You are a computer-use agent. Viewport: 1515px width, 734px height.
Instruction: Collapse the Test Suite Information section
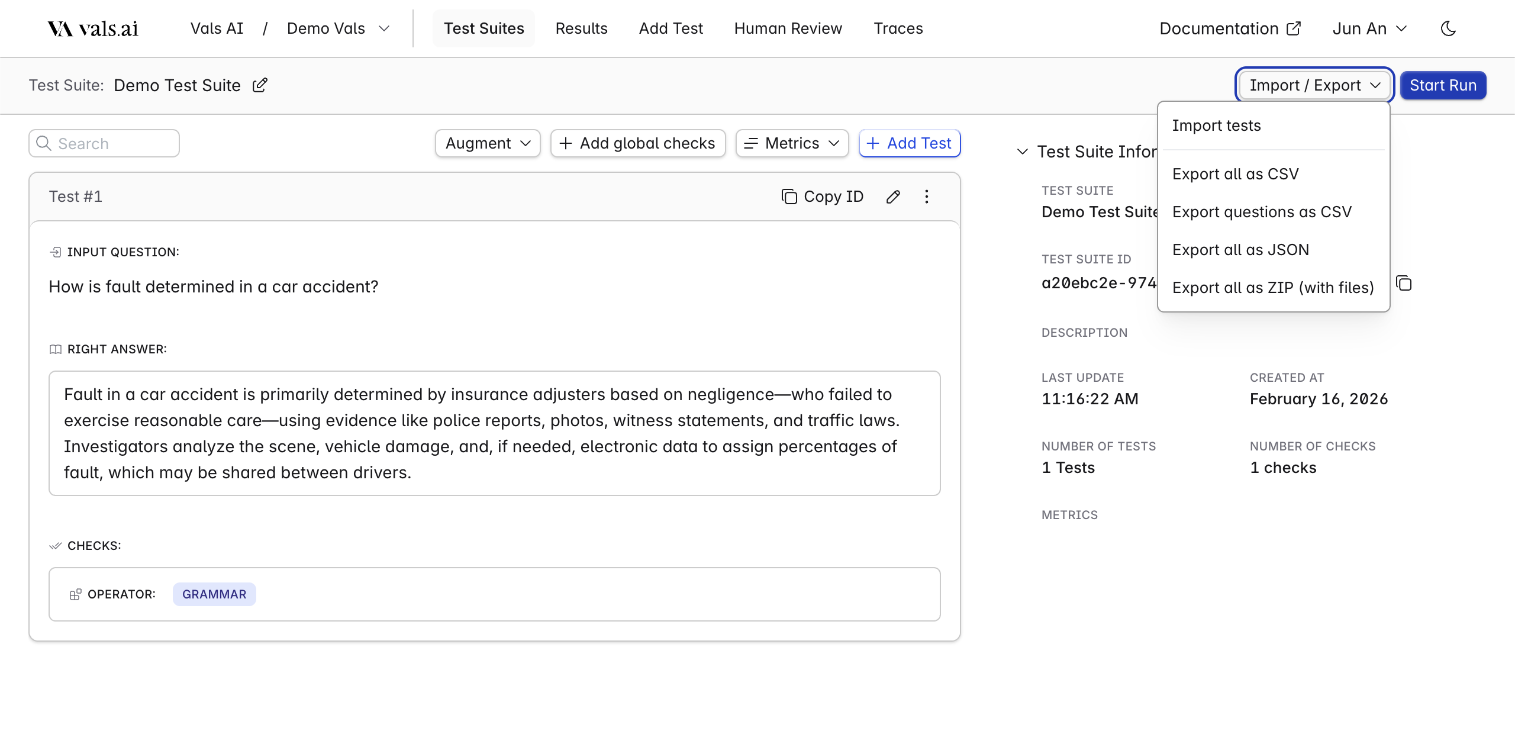[1022, 152]
